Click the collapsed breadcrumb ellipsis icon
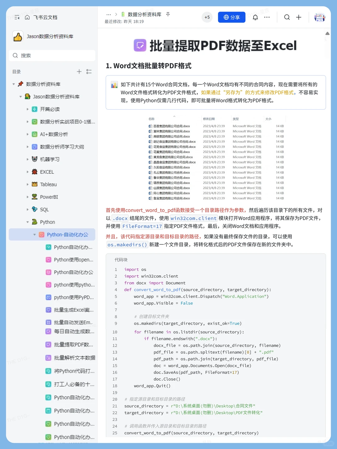 109,14
